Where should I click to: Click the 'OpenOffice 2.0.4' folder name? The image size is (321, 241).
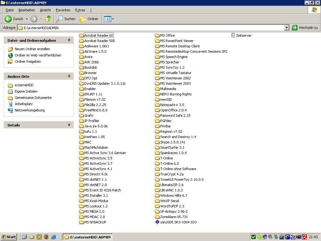[x=173, y=110]
